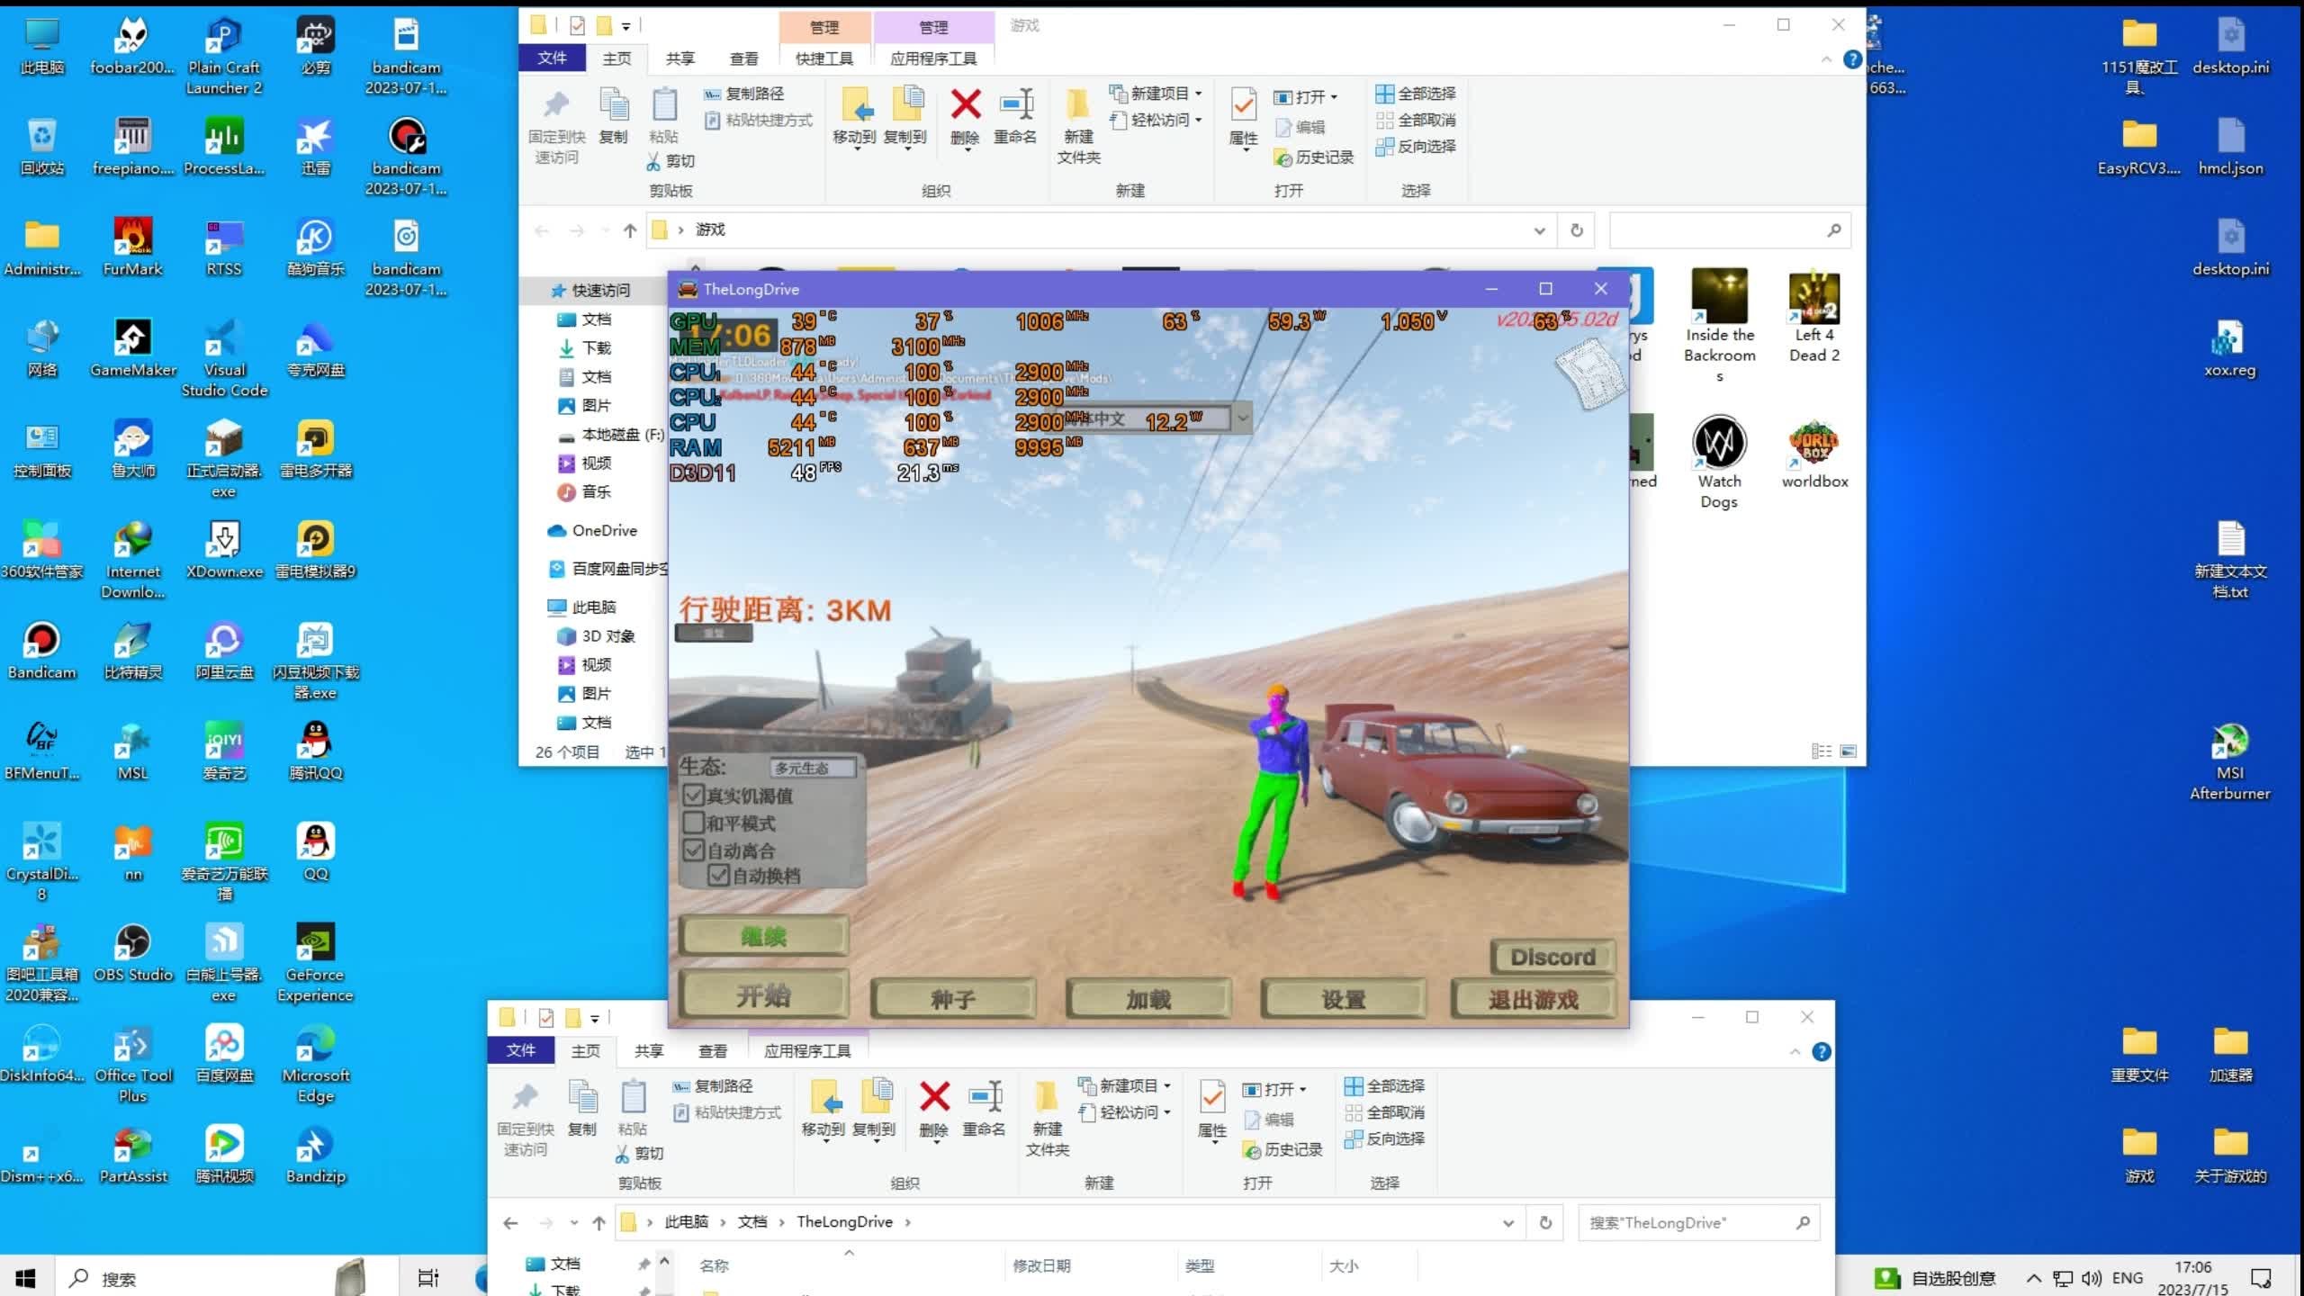Toggle the 真实饥渴值 checkbox
The image size is (2304, 1296).
coord(693,796)
